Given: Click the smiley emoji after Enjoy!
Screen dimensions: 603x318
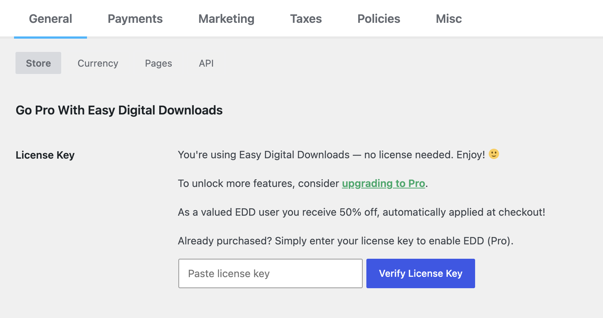Looking at the screenshot, I should [x=494, y=154].
